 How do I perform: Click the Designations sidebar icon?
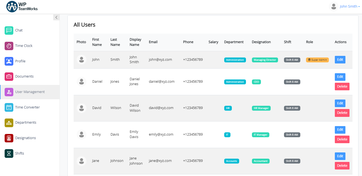point(8,138)
